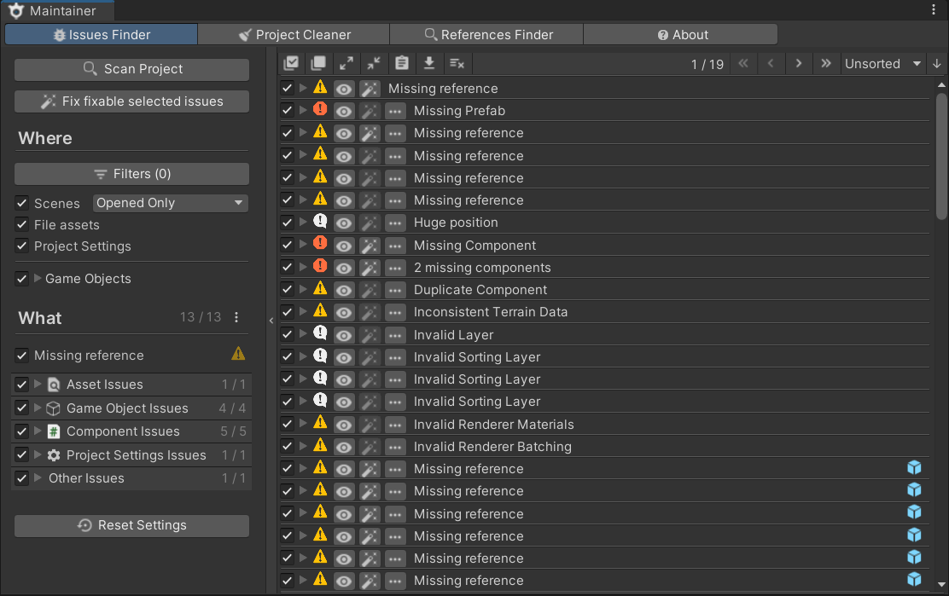Click warning icon on Invalid Renderer Materials row

pos(320,423)
